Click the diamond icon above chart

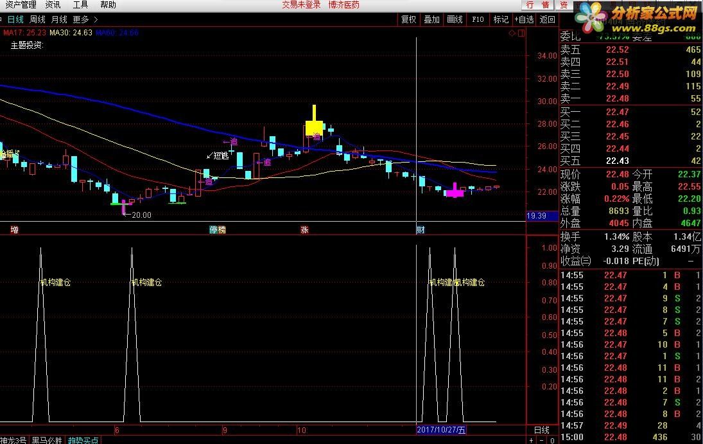(512, 33)
